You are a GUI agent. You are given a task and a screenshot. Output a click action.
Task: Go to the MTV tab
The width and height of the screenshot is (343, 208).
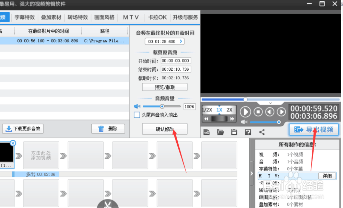[x=131, y=17]
